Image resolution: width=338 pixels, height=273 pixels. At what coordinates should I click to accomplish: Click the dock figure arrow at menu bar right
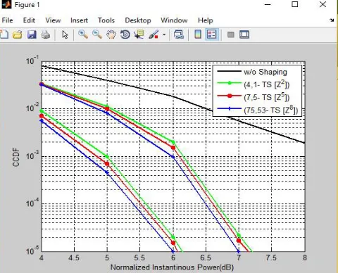(x=332, y=20)
